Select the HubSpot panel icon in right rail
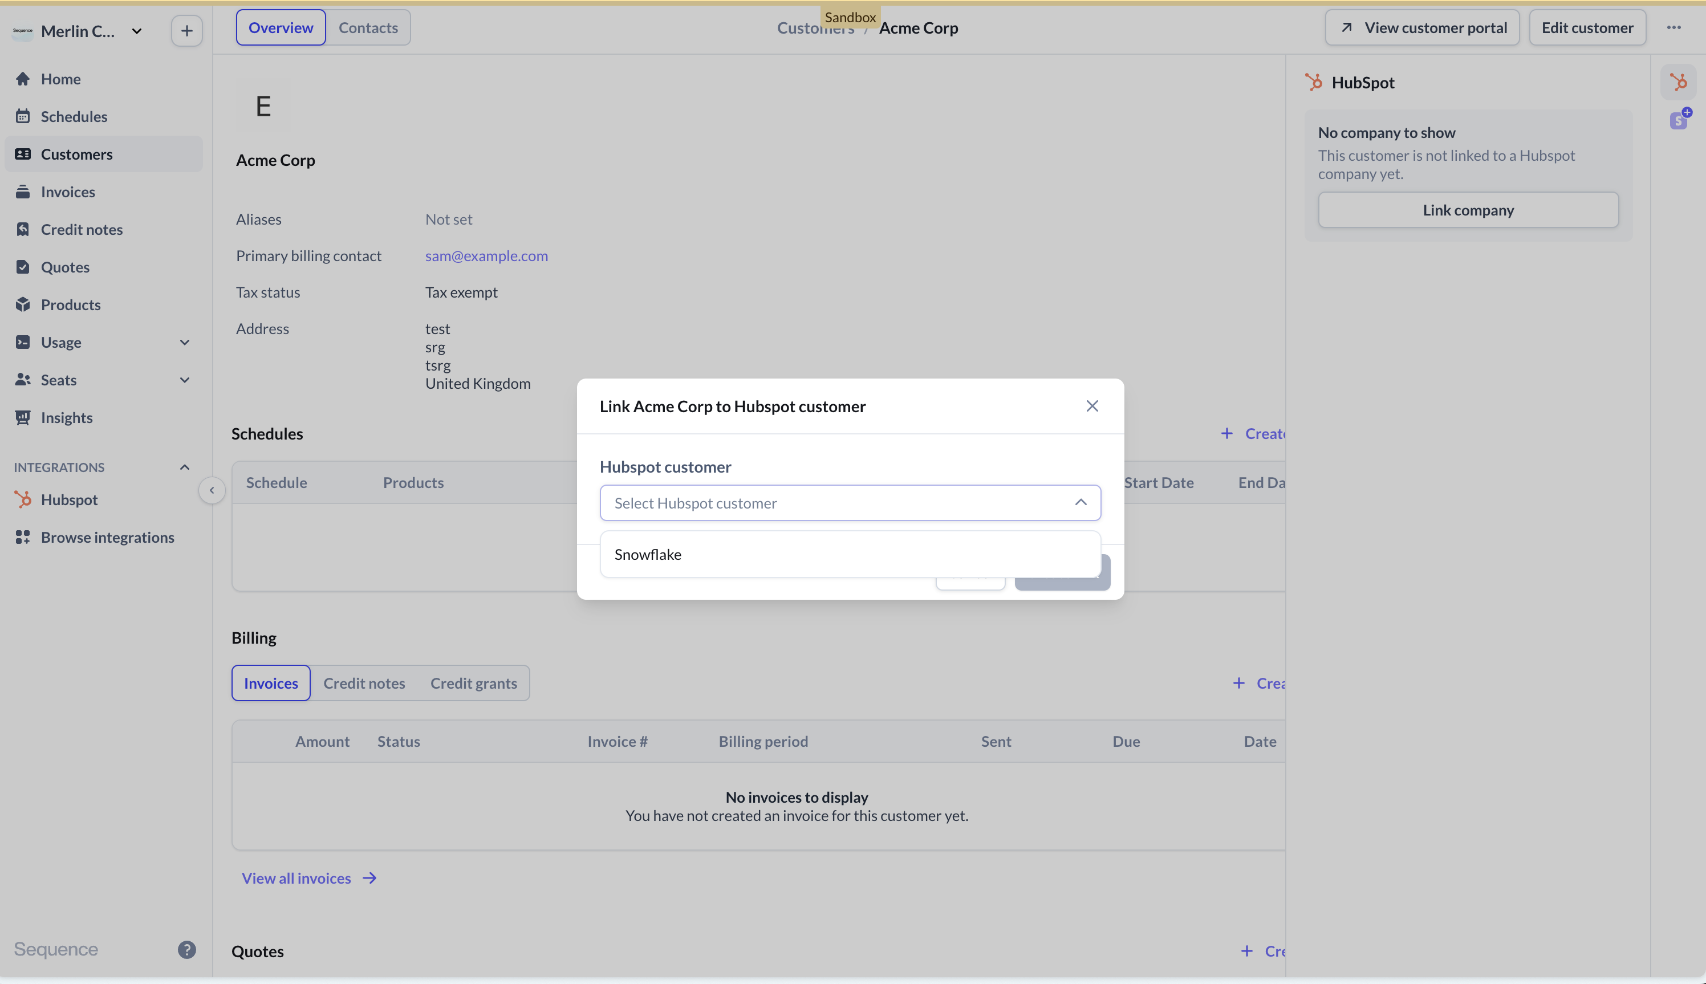The image size is (1706, 984). pyautogui.click(x=1678, y=83)
